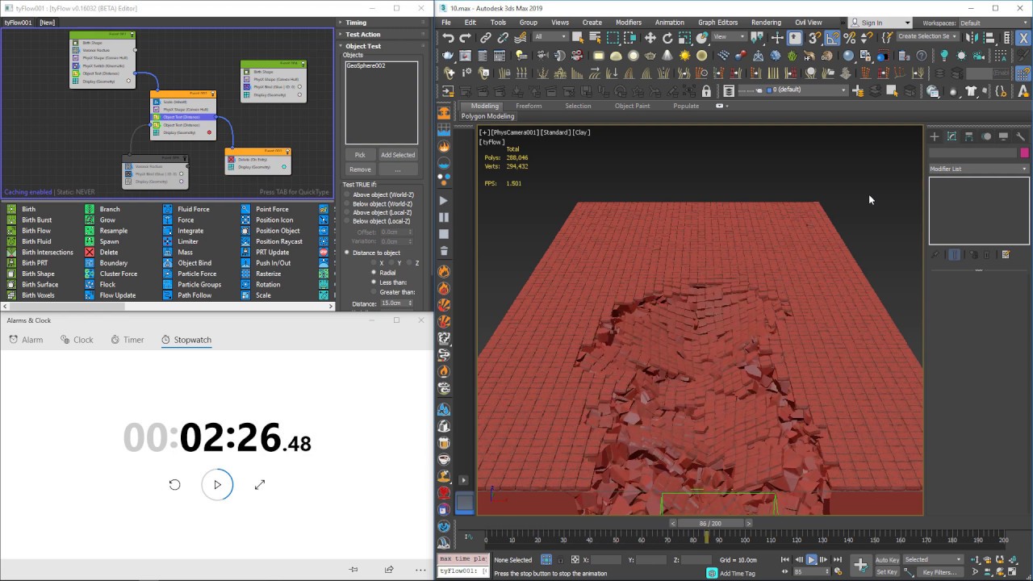Add the Birth Burst operator

[36, 219]
